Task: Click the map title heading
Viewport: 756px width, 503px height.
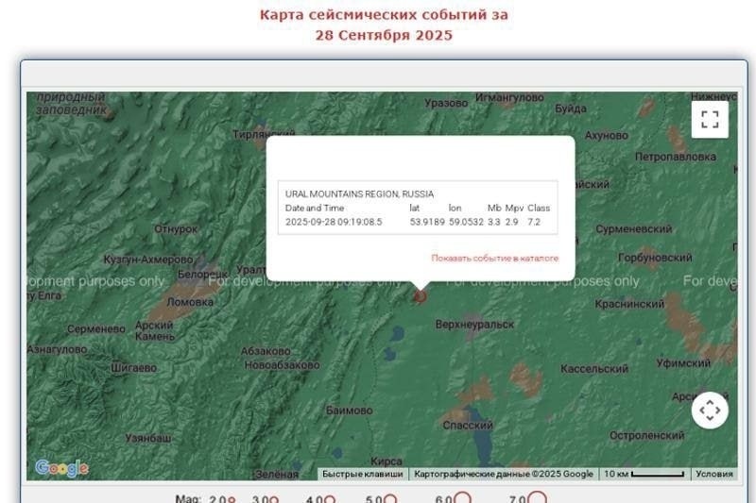Action: point(384,25)
